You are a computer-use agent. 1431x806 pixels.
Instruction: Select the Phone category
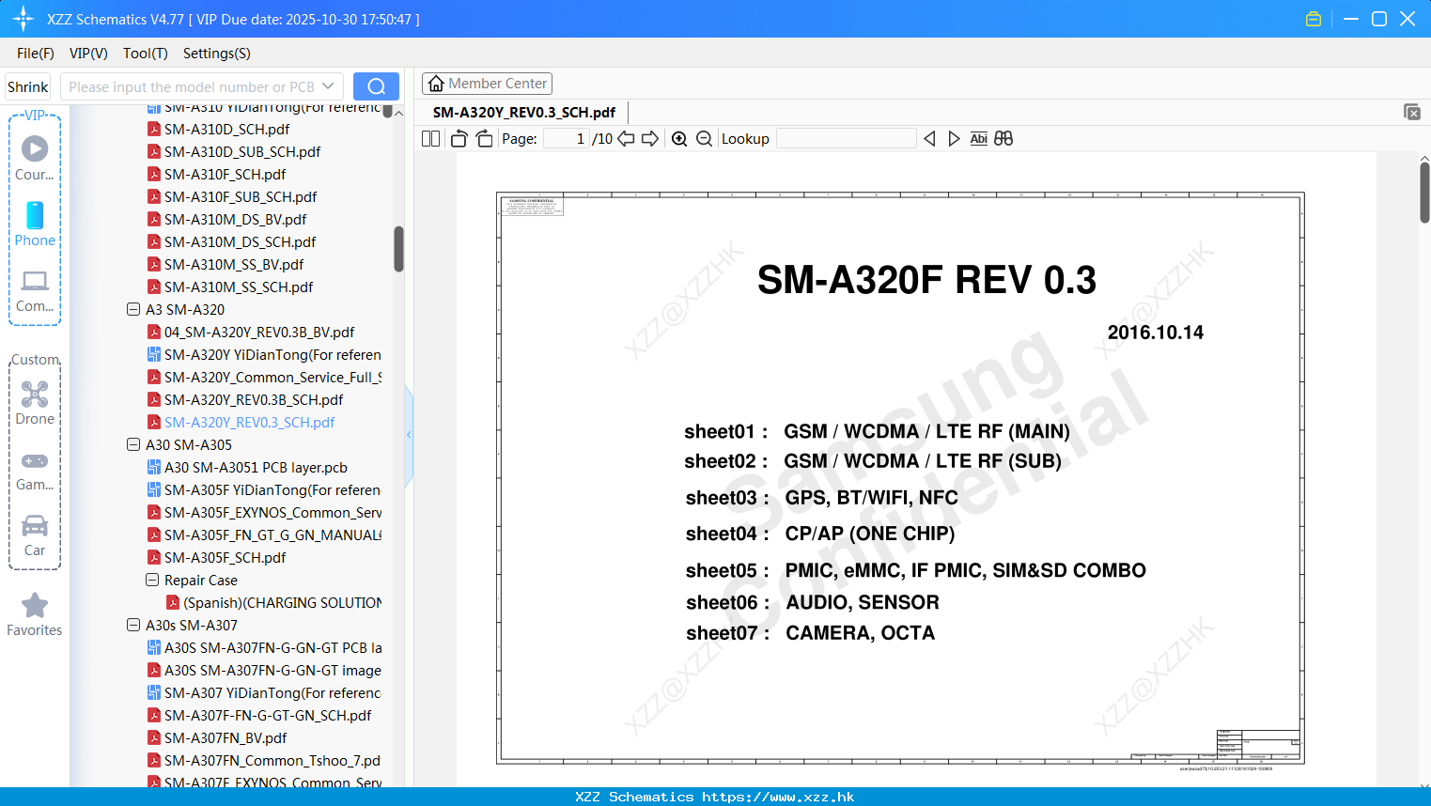35,224
